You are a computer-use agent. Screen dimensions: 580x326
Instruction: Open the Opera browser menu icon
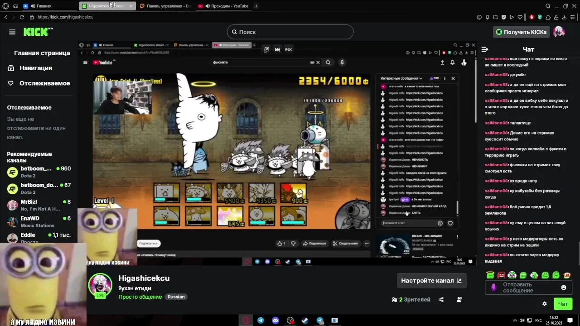tap(6, 6)
